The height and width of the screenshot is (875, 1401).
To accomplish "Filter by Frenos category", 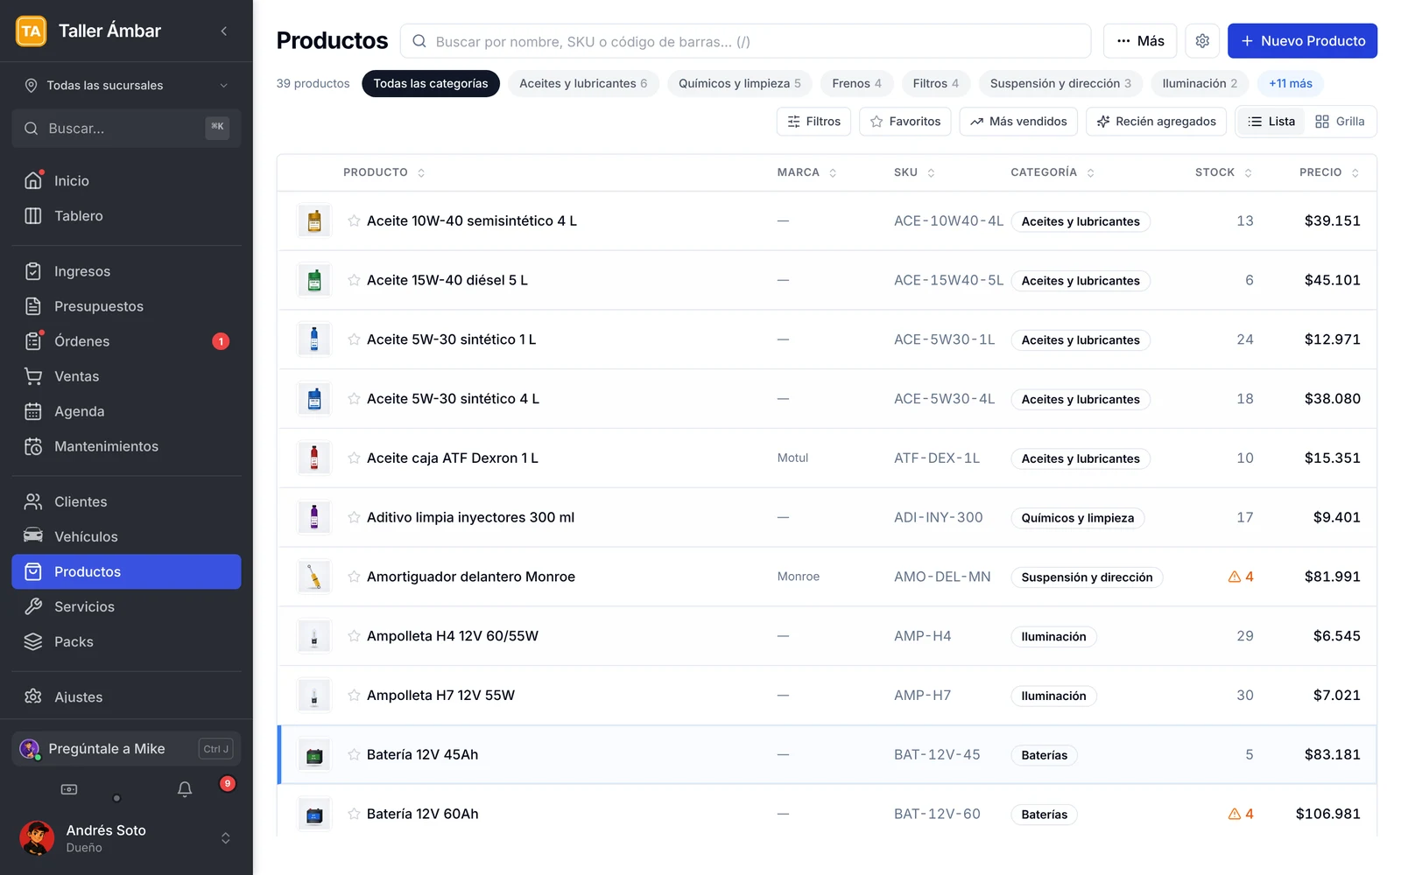I will 856,84.
